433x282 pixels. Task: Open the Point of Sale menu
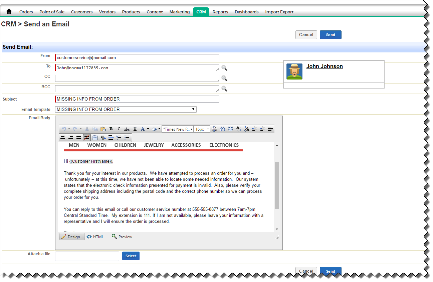pyautogui.click(x=52, y=12)
